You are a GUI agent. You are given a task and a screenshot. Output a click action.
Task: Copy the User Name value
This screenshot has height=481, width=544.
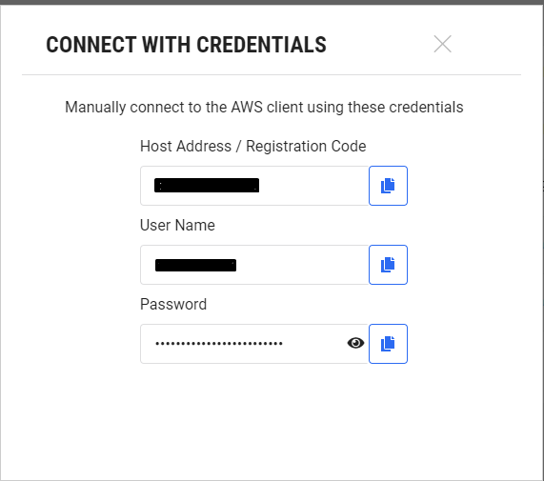[x=388, y=265]
